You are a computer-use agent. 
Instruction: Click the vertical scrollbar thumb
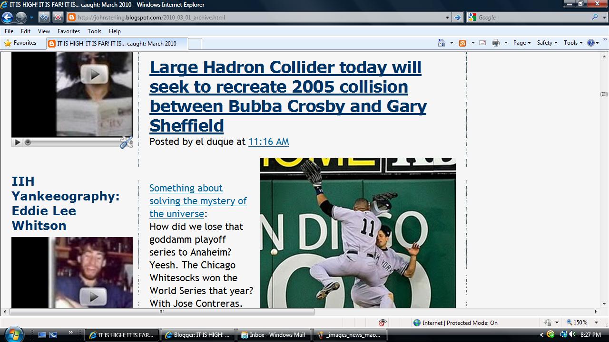[604, 94]
